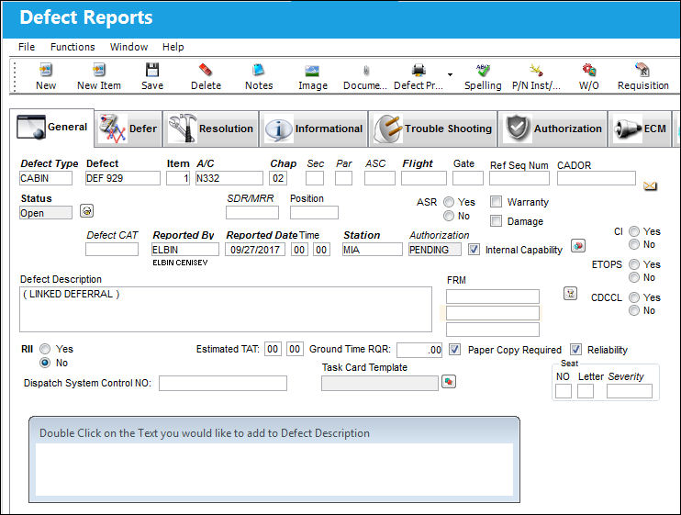This screenshot has height=515, width=681.
Task: Click the Flight input field
Action: coord(423,178)
